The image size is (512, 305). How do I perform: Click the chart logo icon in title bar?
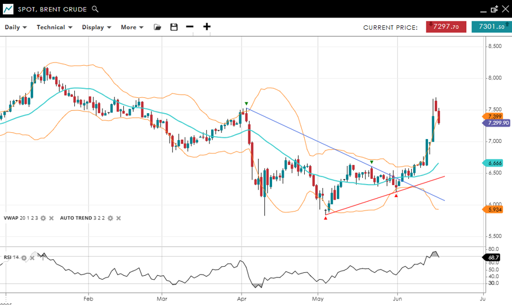[8, 9]
